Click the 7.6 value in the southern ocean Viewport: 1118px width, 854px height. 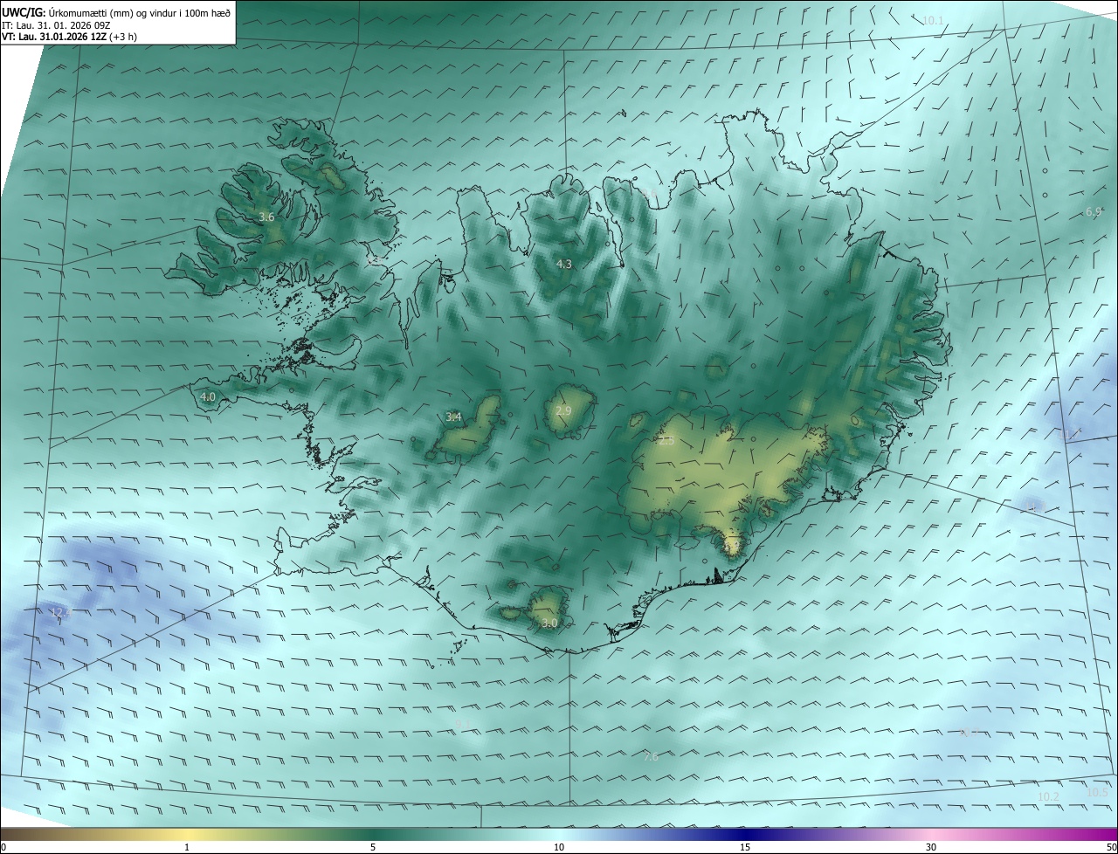tap(651, 757)
